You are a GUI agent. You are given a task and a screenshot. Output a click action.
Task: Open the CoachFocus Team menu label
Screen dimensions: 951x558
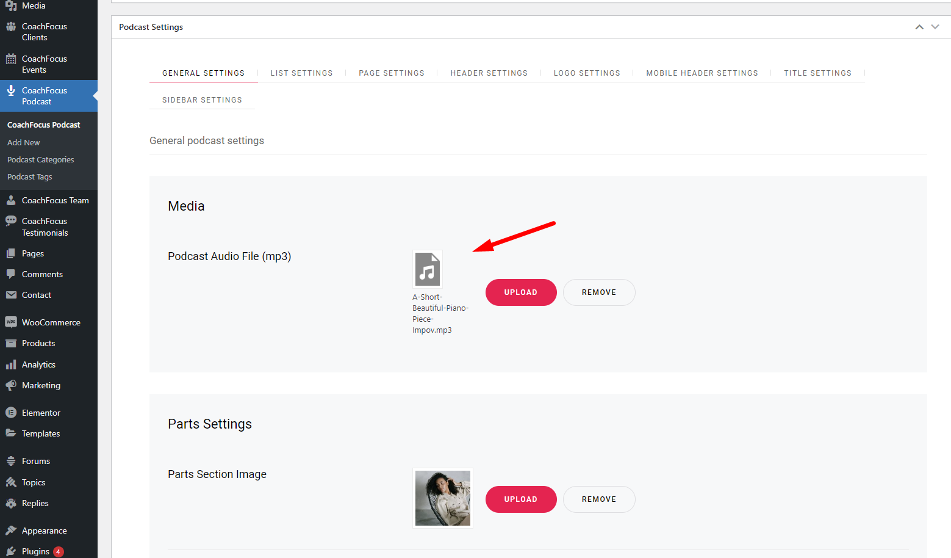point(56,200)
